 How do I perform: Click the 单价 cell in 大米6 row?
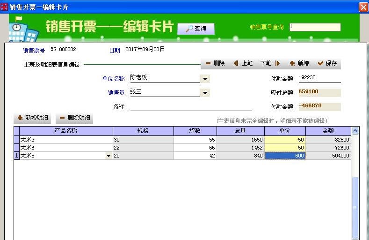pos(285,148)
